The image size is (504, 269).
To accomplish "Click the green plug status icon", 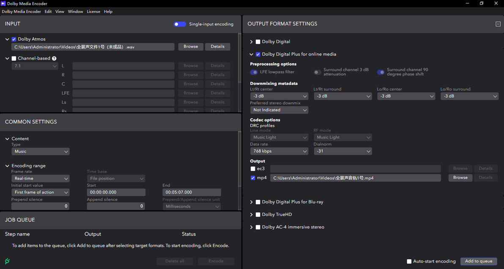I will (7, 261).
